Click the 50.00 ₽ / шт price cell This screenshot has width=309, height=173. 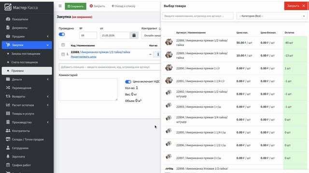pos(244,43)
